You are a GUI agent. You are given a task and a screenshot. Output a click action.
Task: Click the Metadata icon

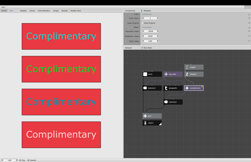[142, 11]
